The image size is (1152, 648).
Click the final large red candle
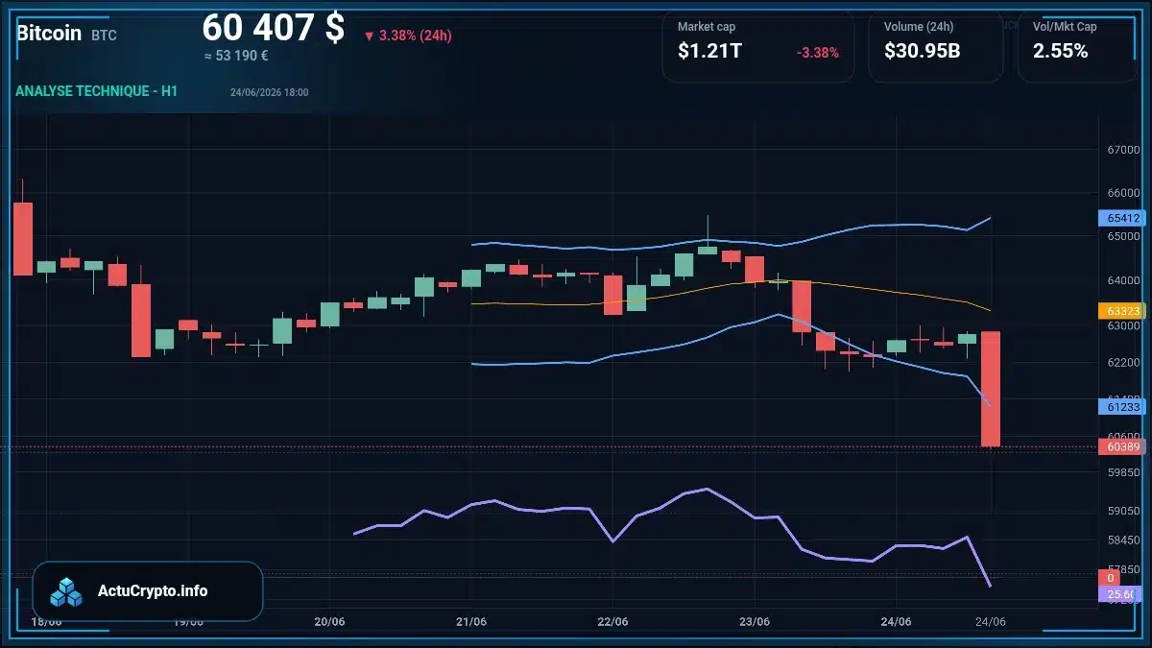(991, 389)
